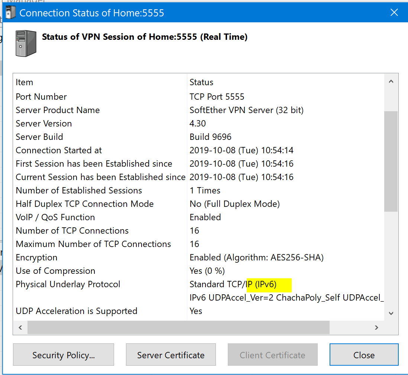Select the Server Version row

(x=44, y=124)
